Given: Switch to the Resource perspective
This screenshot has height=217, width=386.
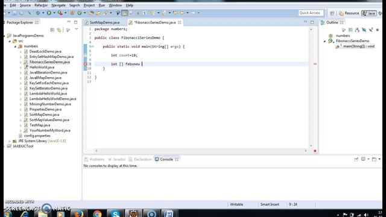Looking at the screenshot, I should (x=349, y=13).
